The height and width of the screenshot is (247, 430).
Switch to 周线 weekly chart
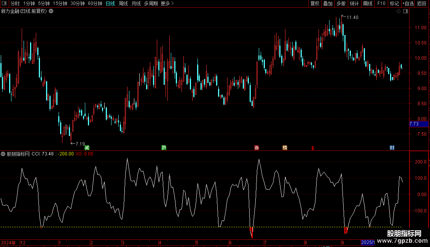123,3
